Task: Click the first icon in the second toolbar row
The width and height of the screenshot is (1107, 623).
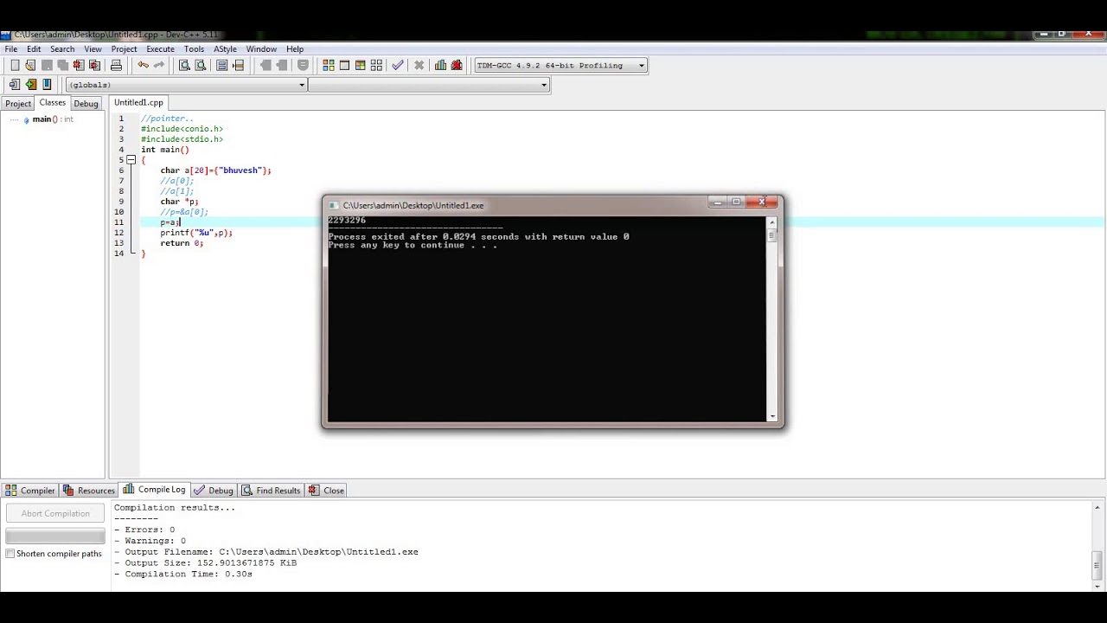Action: [x=15, y=85]
